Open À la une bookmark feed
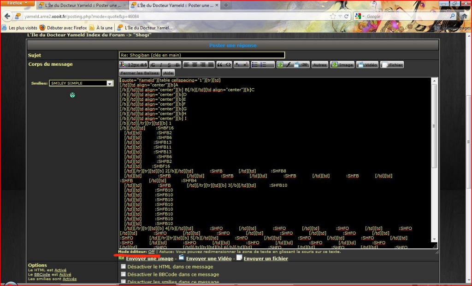Screen dimensions: 472x286 (101, 28)
